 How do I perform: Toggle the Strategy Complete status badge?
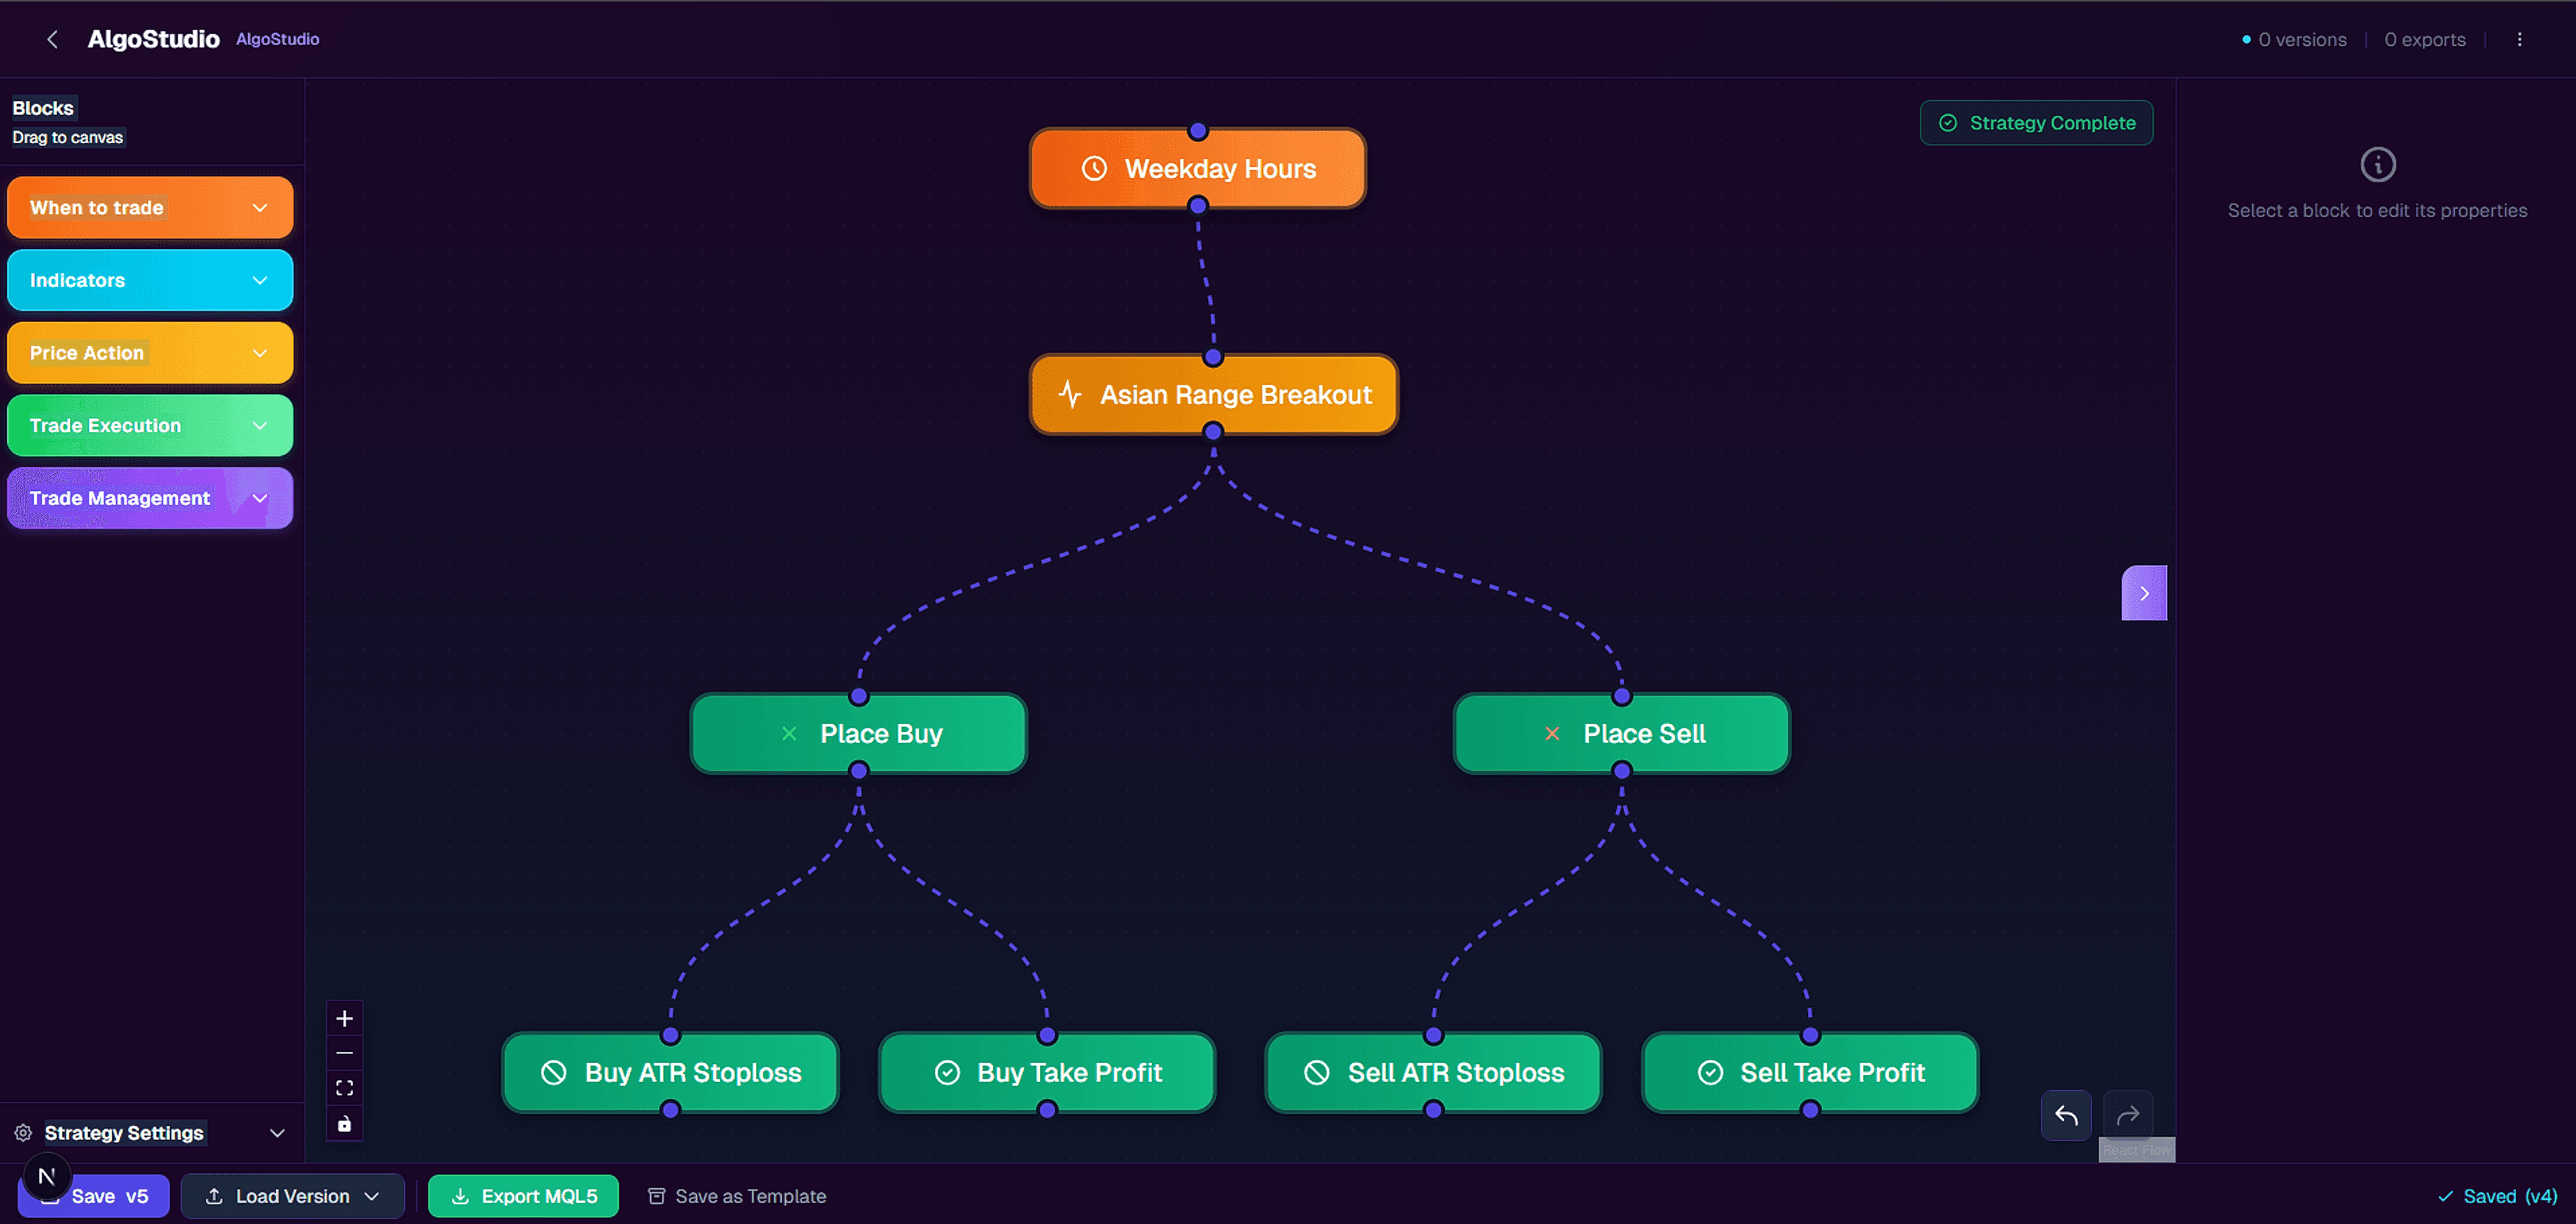(x=2036, y=122)
